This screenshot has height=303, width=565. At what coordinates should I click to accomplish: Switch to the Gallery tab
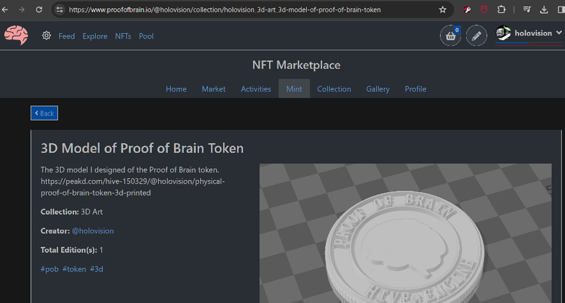pyautogui.click(x=378, y=89)
